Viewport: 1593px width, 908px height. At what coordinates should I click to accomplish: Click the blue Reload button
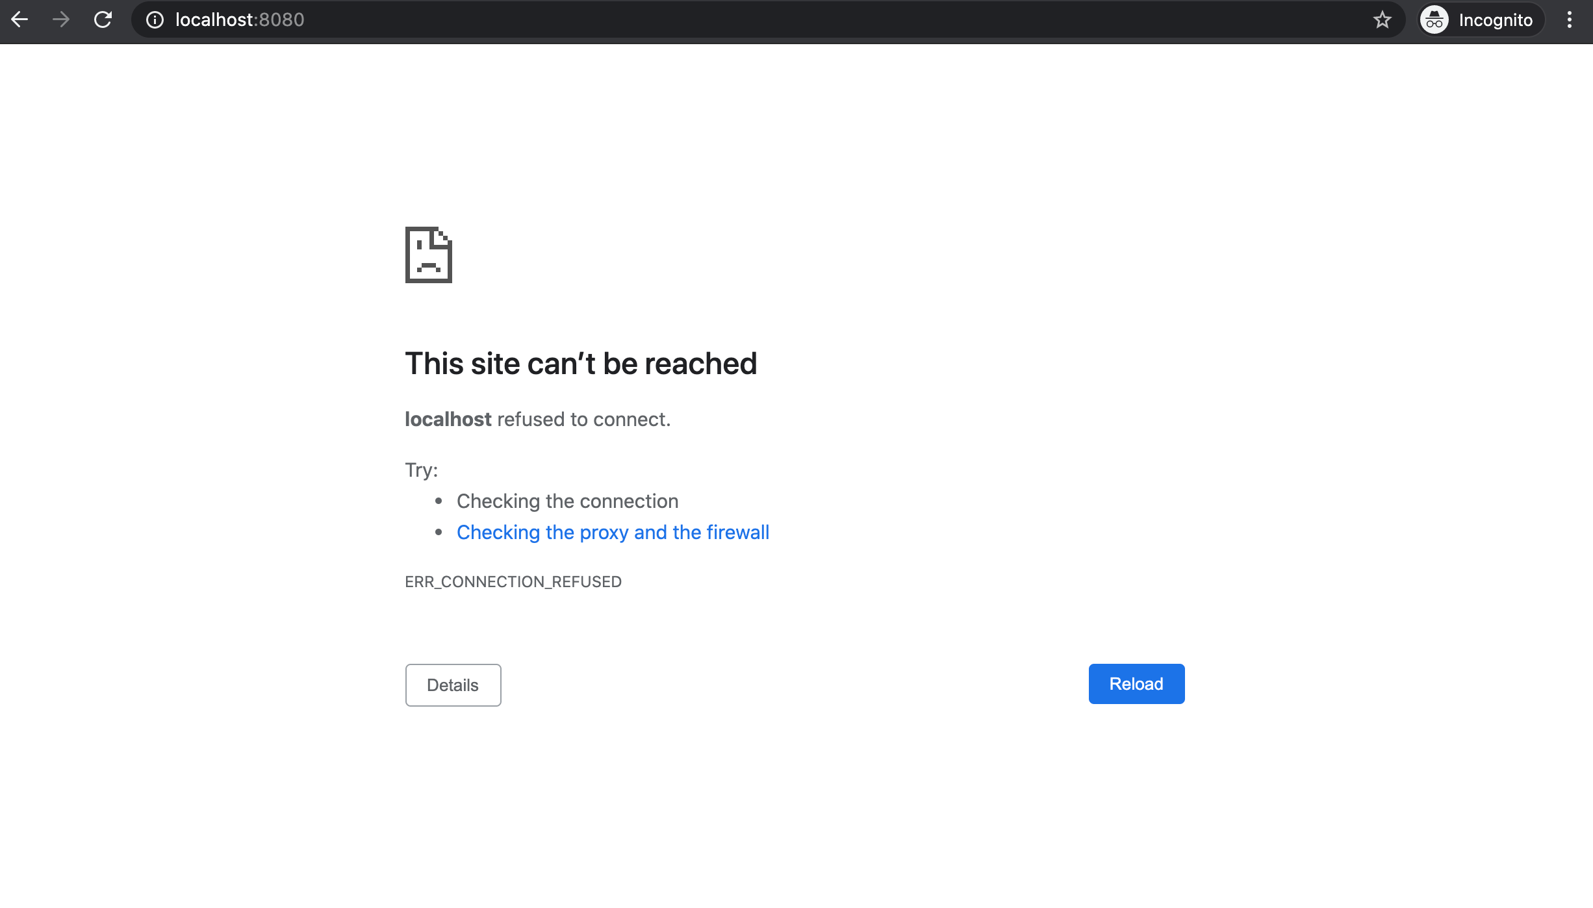point(1136,683)
